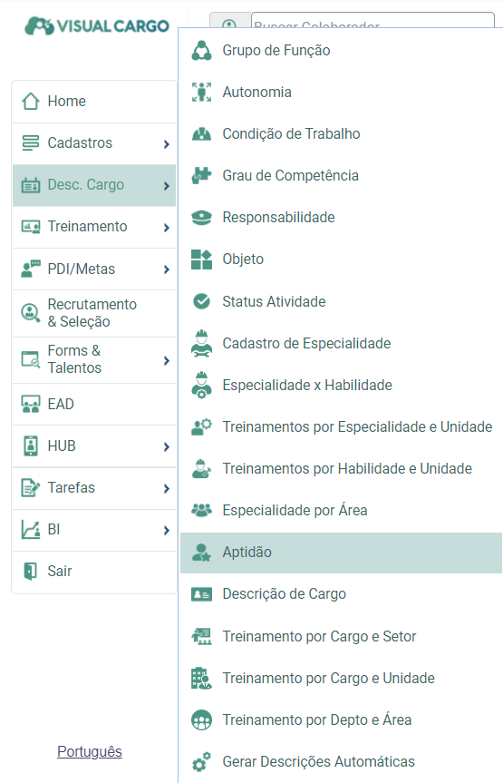Open Cadastro de Especialidade worker icon

click(201, 344)
